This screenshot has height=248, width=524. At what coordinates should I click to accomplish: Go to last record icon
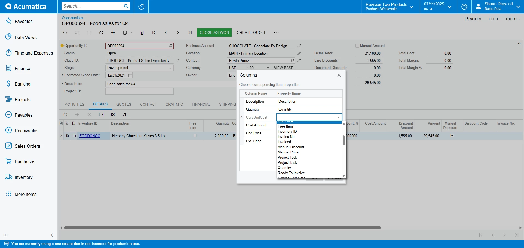pyautogui.click(x=190, y=32)
